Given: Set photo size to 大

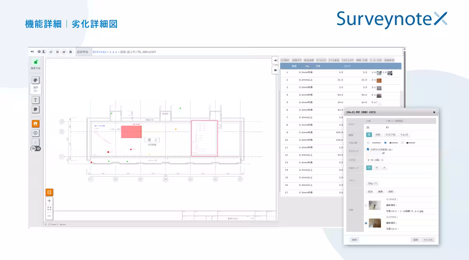Looking at the screenshot, I should point(385,168).
